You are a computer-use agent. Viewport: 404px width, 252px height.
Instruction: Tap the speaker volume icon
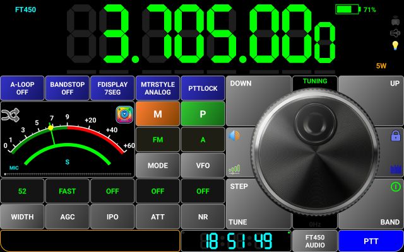[234, 135]
